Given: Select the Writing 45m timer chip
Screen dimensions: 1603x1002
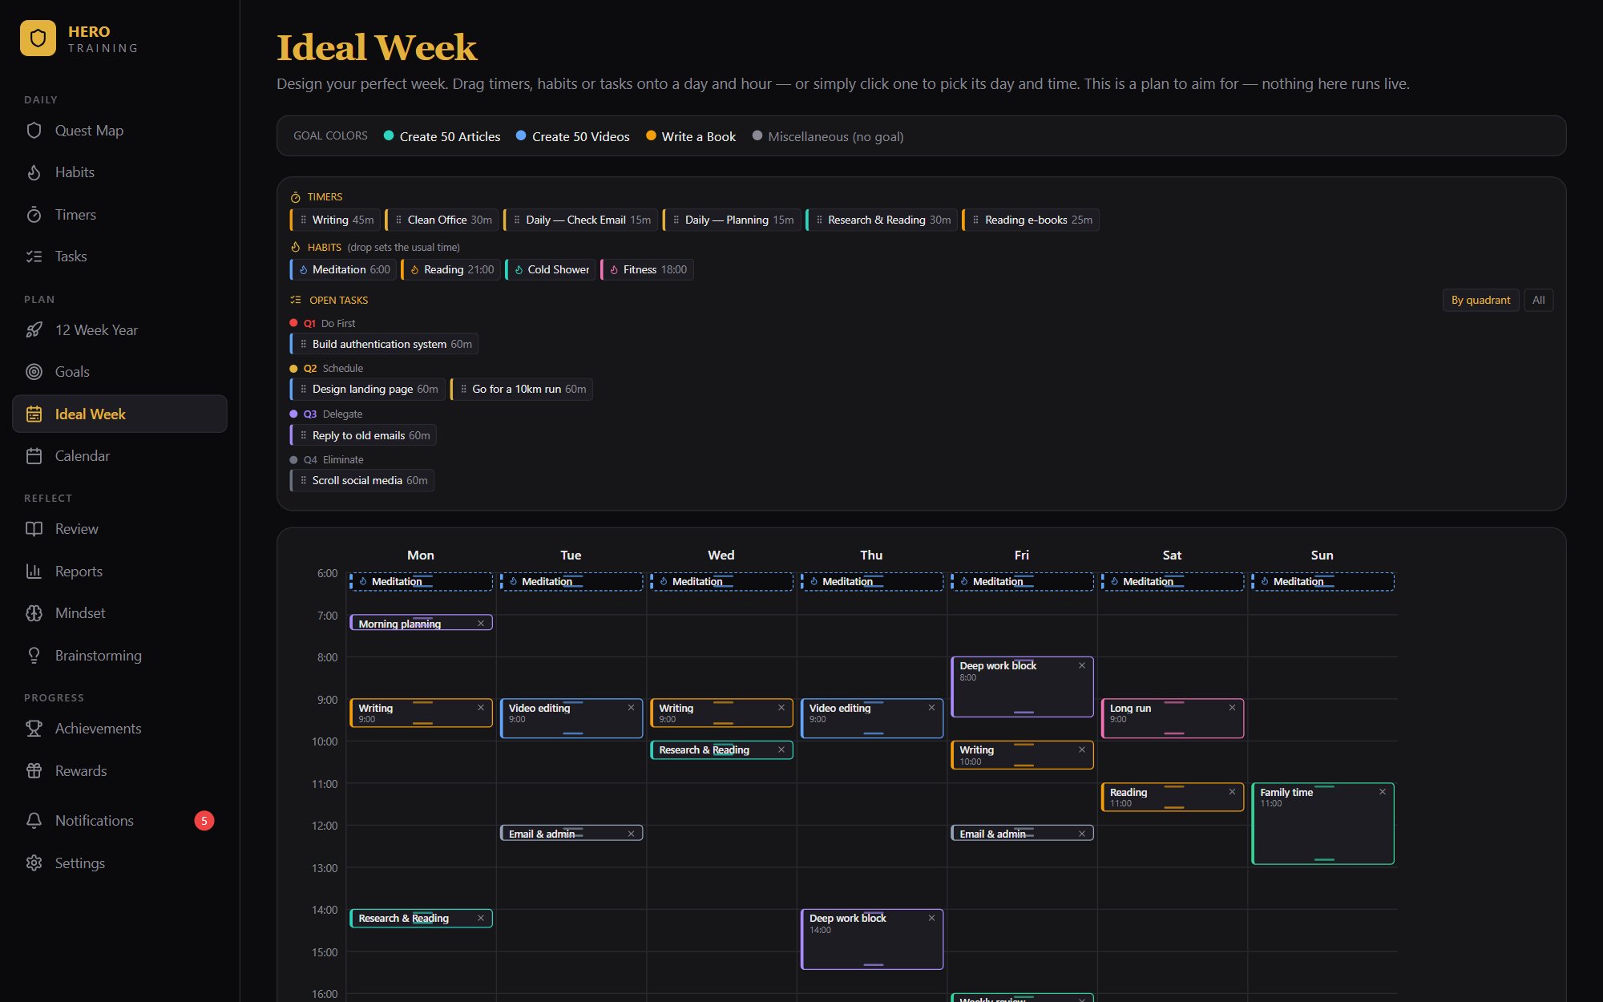Looking at the screenshot, I should 336,220.
